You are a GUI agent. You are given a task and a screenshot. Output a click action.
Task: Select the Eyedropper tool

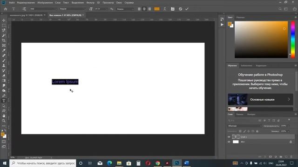4,51
